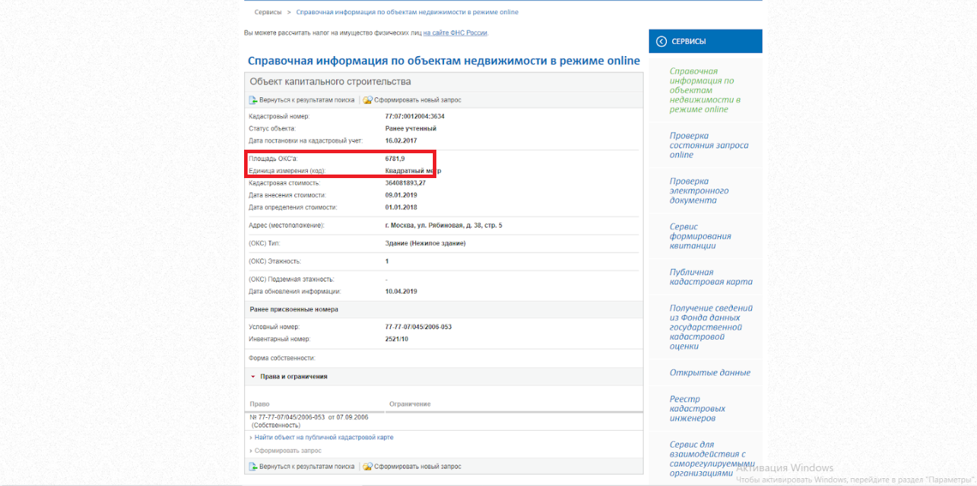This screenshot has width=977, height=486.
Task: Click the grey Сформировать запрос link
Action: pos(288,451)
